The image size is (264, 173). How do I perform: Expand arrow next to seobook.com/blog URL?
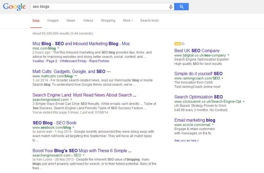(x=73, y=127)
